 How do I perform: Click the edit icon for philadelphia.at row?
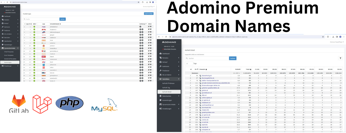point(149,27)
